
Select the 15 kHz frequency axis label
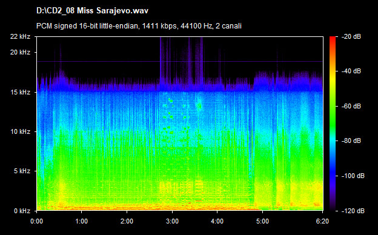(20, 92)
